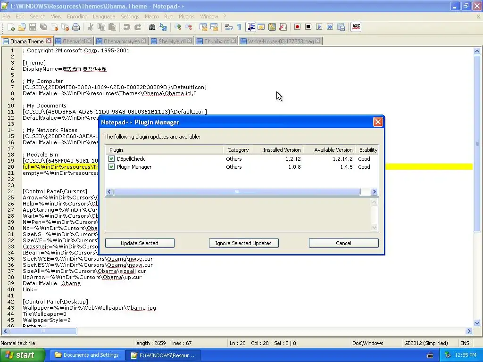Close the Plugin Manager dialog
The image size is (483, 362).
coord(378,122)
